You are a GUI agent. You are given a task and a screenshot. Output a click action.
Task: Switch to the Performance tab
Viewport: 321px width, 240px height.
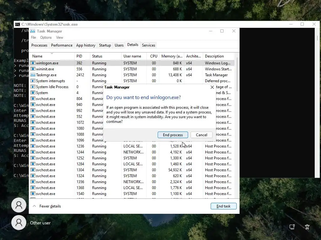62,45
